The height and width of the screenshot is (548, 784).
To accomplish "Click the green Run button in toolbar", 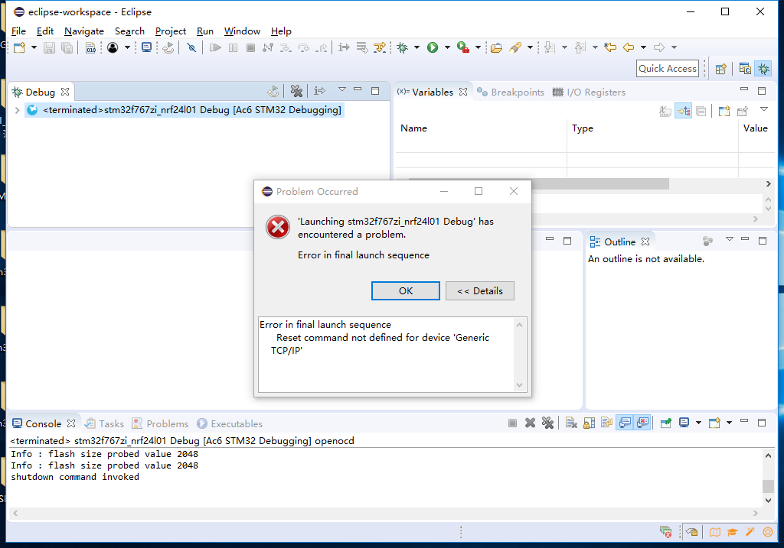I will [433, 47].
